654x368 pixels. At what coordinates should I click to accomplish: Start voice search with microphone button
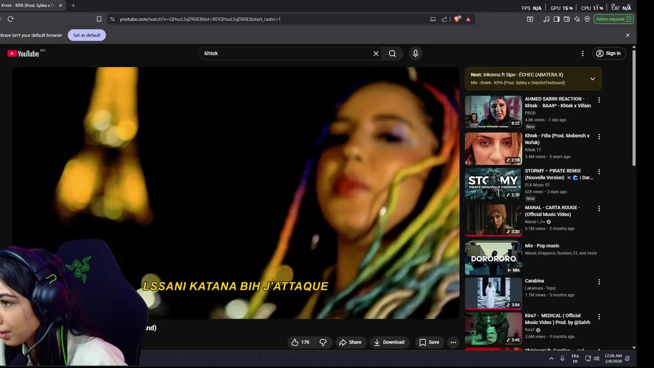point(415,53)
